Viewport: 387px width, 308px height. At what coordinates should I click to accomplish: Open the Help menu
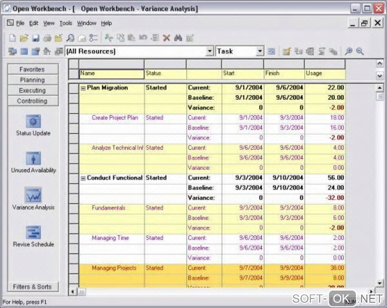click(106, 23)
